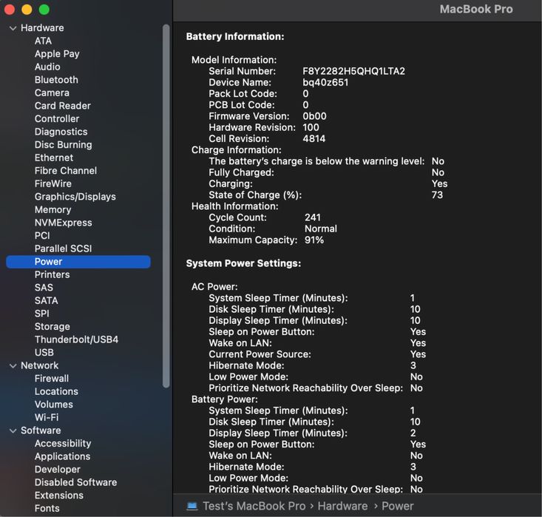Open Applications under Software
542x517 pixels.
coord(62,456)
